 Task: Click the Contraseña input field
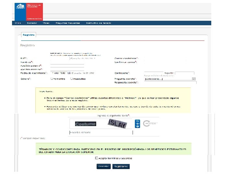154,73
